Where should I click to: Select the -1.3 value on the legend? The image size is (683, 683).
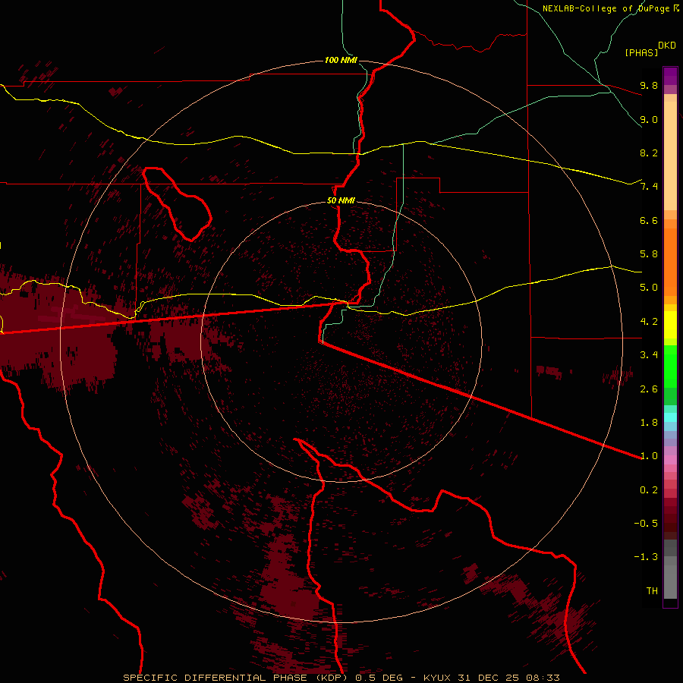(x=646, y=557)
